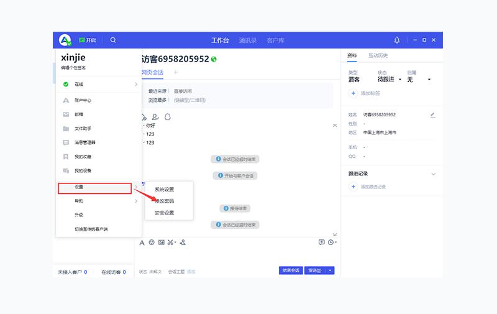The width and height of the screenshot is (497, 314).
Task: Switch to the 互动历史 tab
Action: 378,55
